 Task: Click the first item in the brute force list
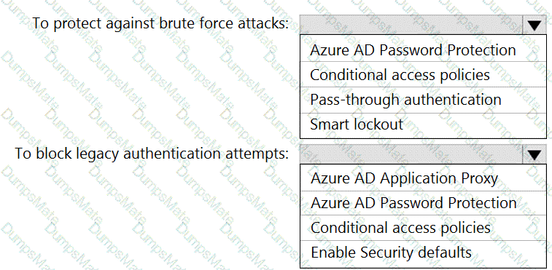coord(423,49)
